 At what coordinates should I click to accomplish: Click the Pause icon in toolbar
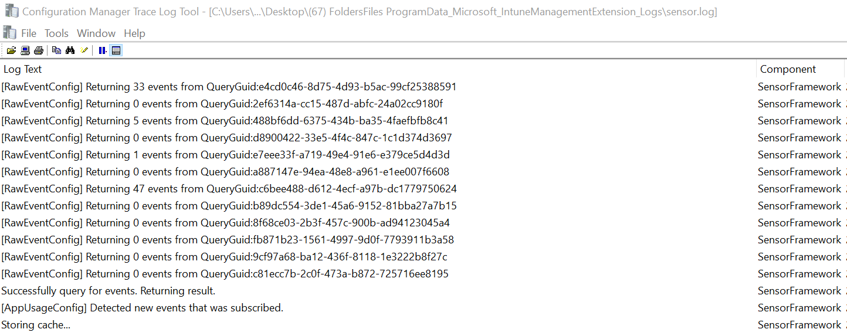pyautogui.click(x=103, y=50)
